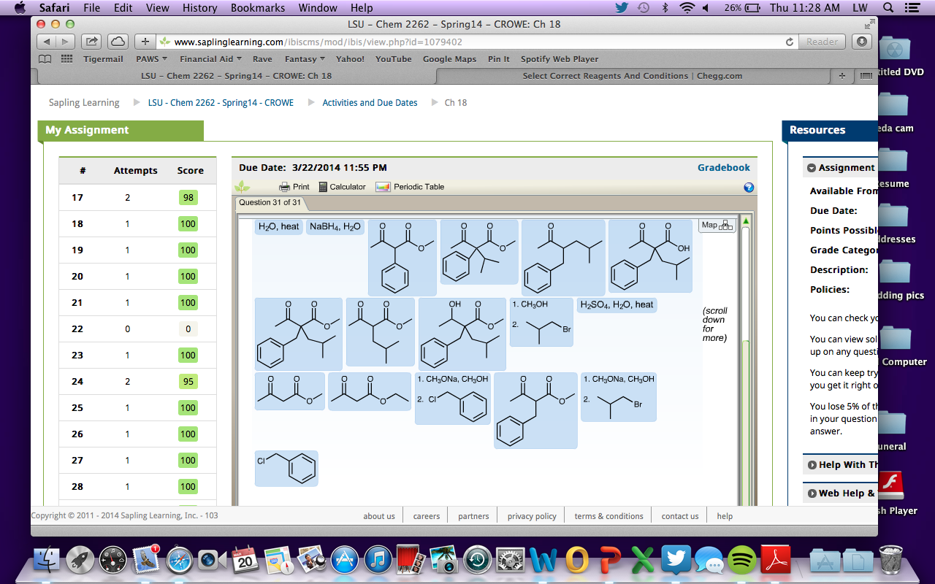Open Spotify from Dock
This screenshot has width=935, height=584.
[742, 560]
